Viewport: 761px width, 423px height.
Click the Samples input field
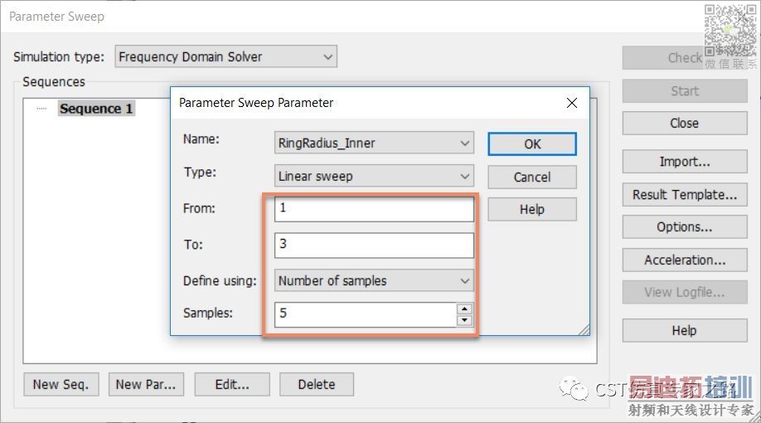point(365,315)
